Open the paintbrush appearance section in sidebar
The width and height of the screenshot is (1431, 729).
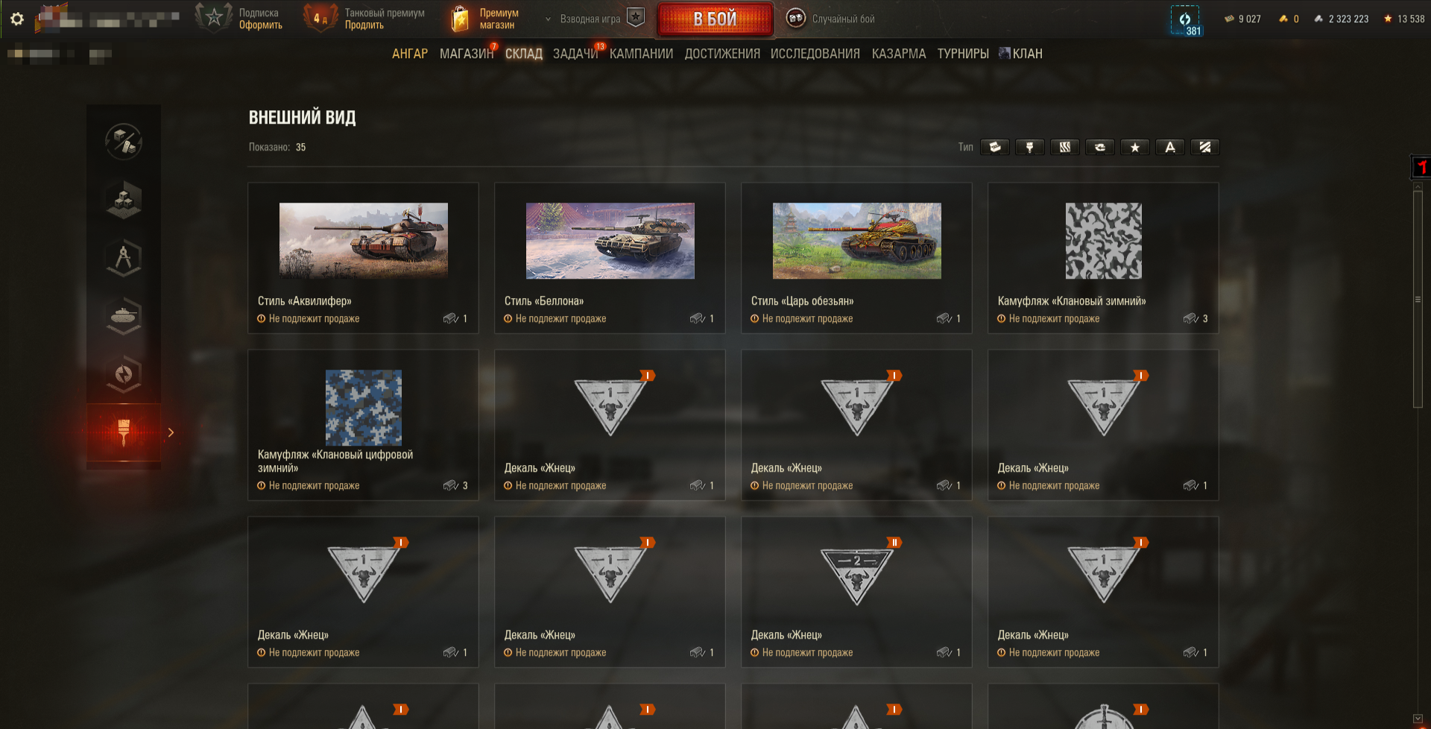click(124, 432)
